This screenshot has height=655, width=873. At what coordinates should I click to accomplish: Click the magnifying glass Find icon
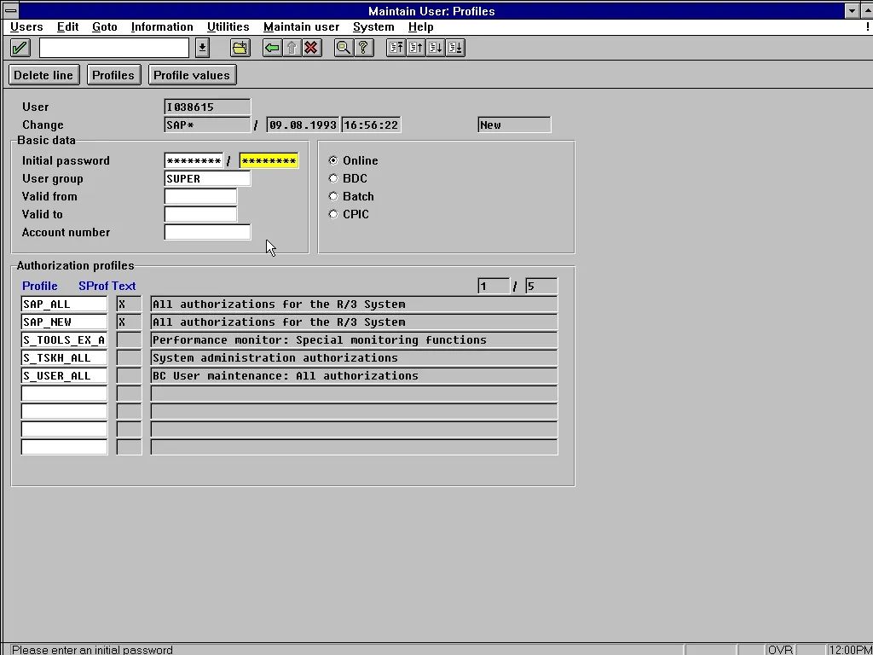(344, 48)
